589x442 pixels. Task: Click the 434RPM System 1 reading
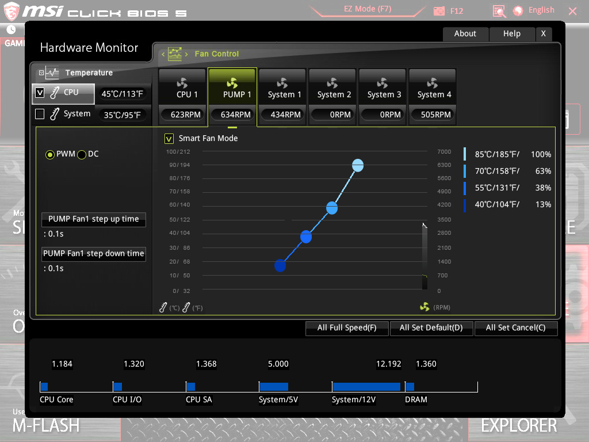(x=282, y=115)
